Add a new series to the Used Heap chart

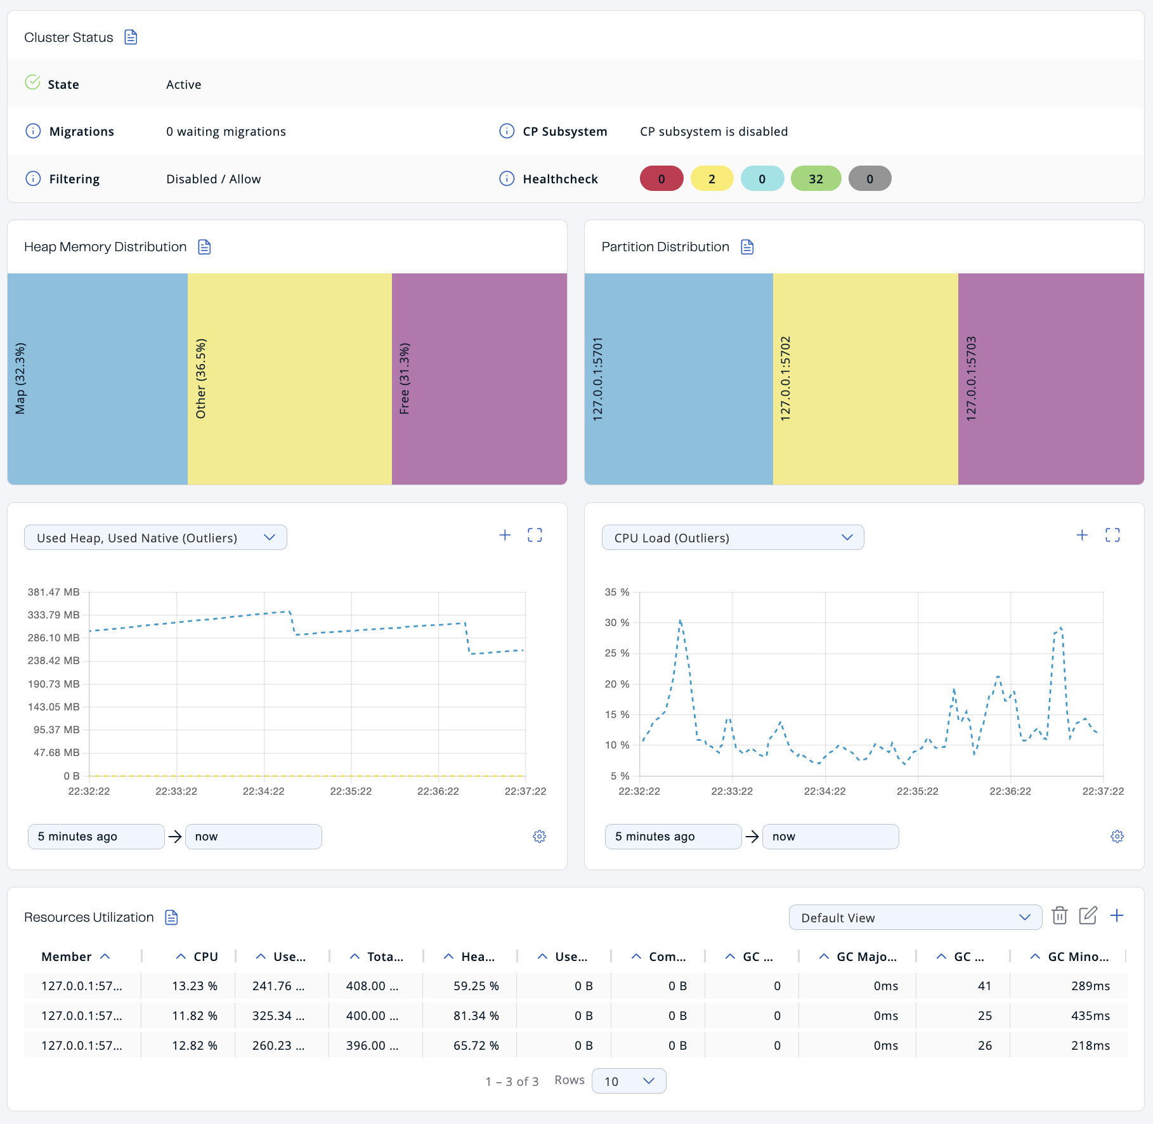[505, 535]
